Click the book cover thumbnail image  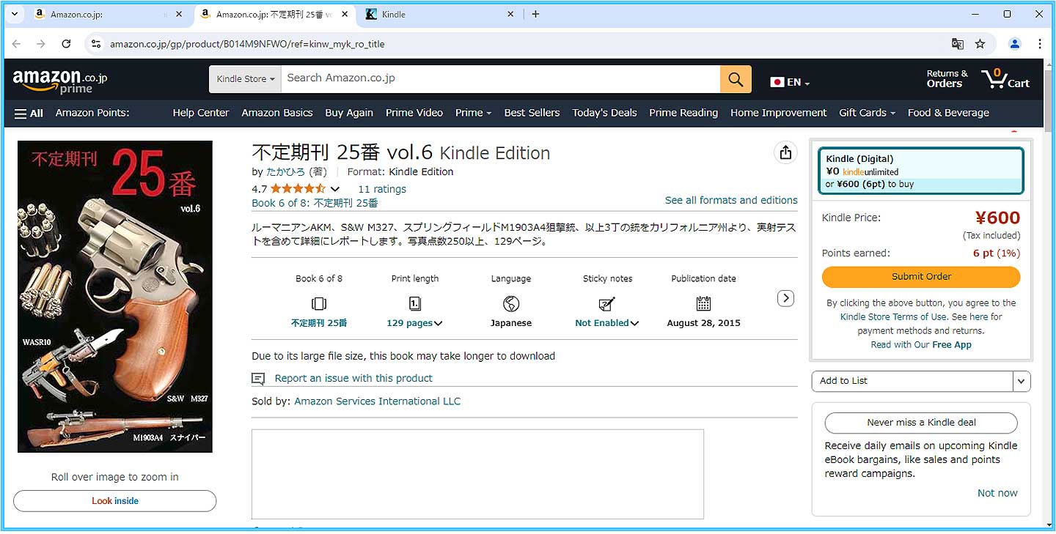(x=115, y=297)
